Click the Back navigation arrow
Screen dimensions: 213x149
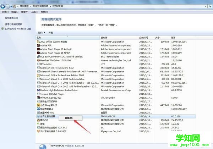pyautogui.click(x=3, y=6)
